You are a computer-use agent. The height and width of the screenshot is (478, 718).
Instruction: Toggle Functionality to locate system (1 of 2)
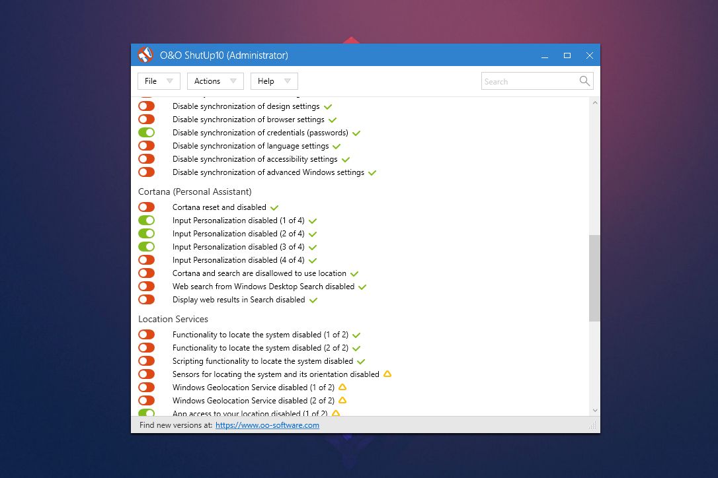click(147, 335)
